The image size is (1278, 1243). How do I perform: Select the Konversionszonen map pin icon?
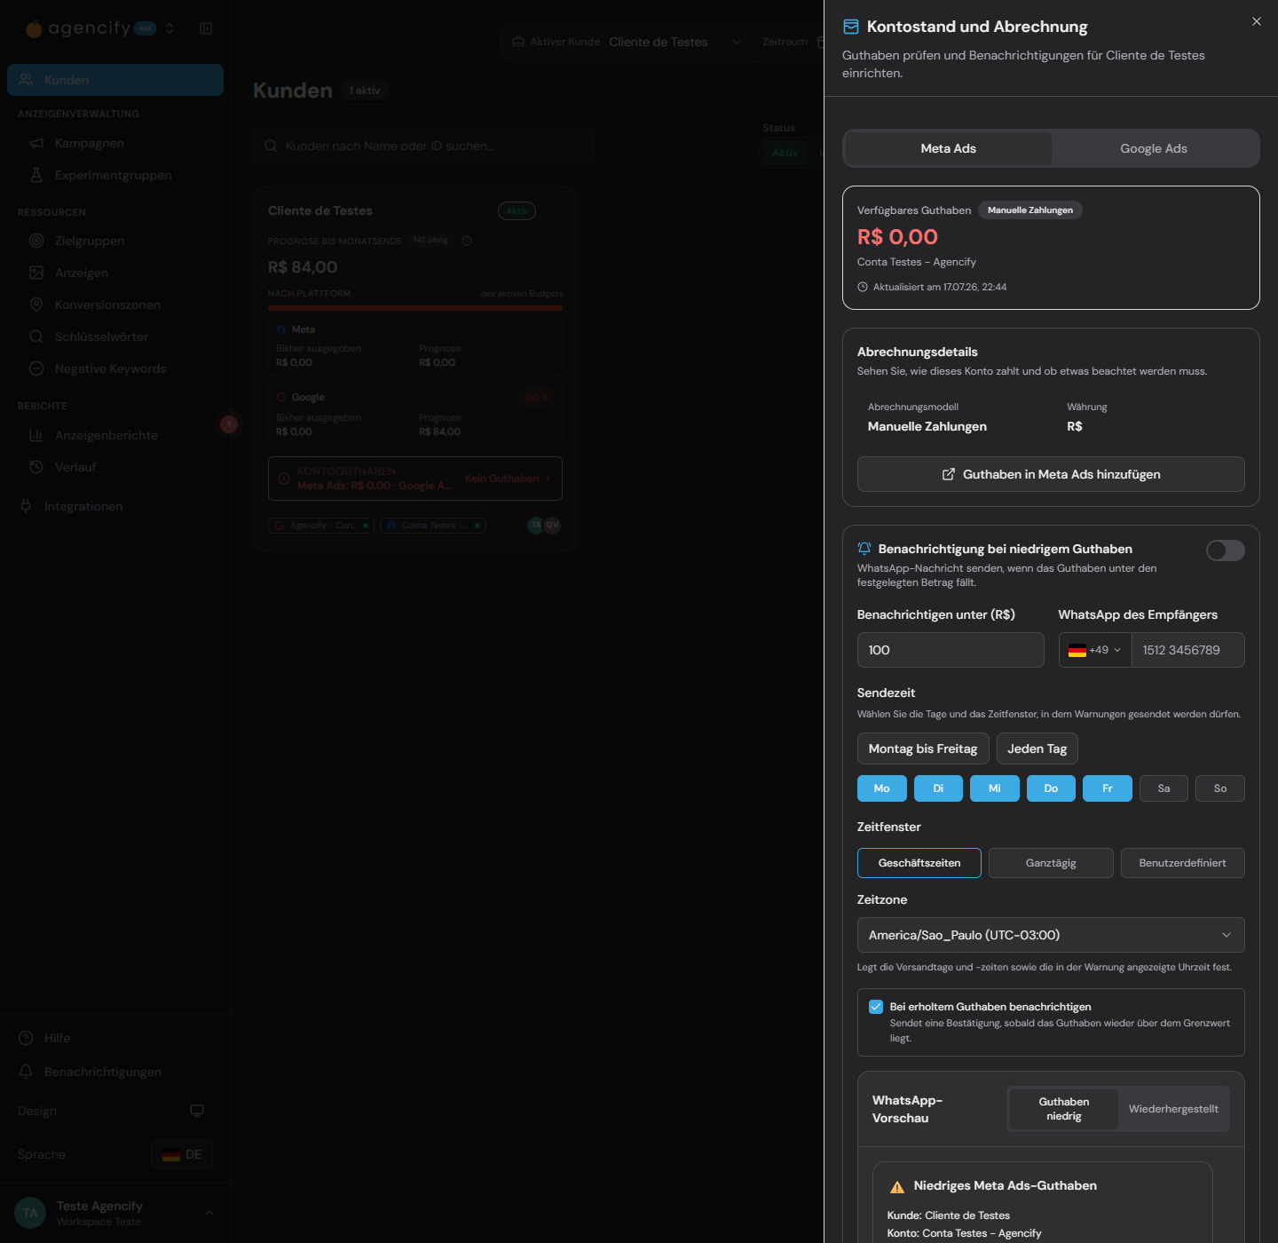coord(36,305)
